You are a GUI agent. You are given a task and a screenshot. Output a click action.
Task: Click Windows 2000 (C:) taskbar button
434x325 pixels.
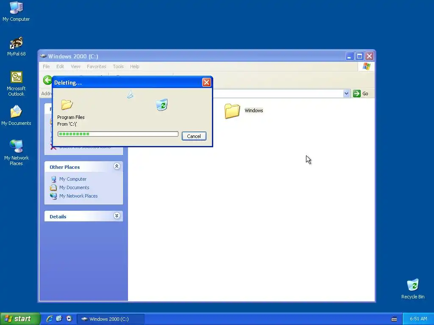[x=111, y=319]
